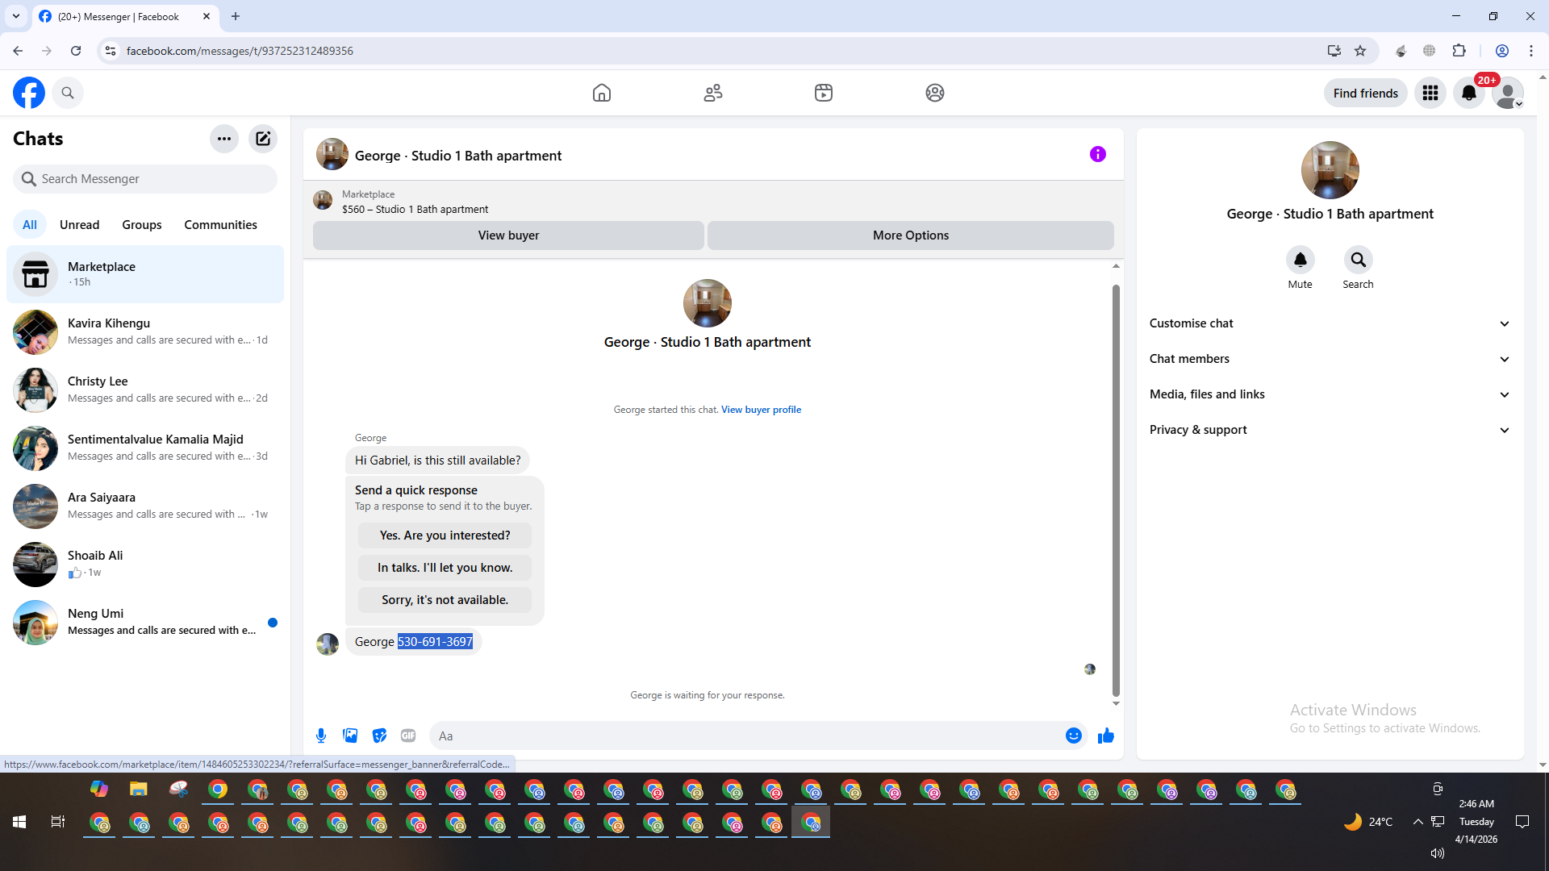The height and width of the screenshot is (871, 1549).
Task: Open the emoji picker in message box
Action: pyautogui.click(x=1073, y=736)
